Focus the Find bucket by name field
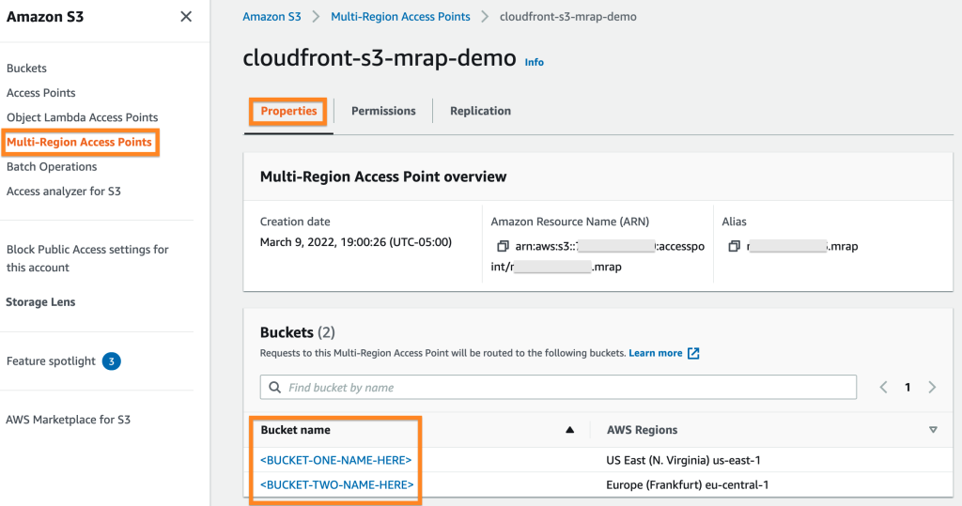Screen dimensions: 962x506 coord(558,388)
